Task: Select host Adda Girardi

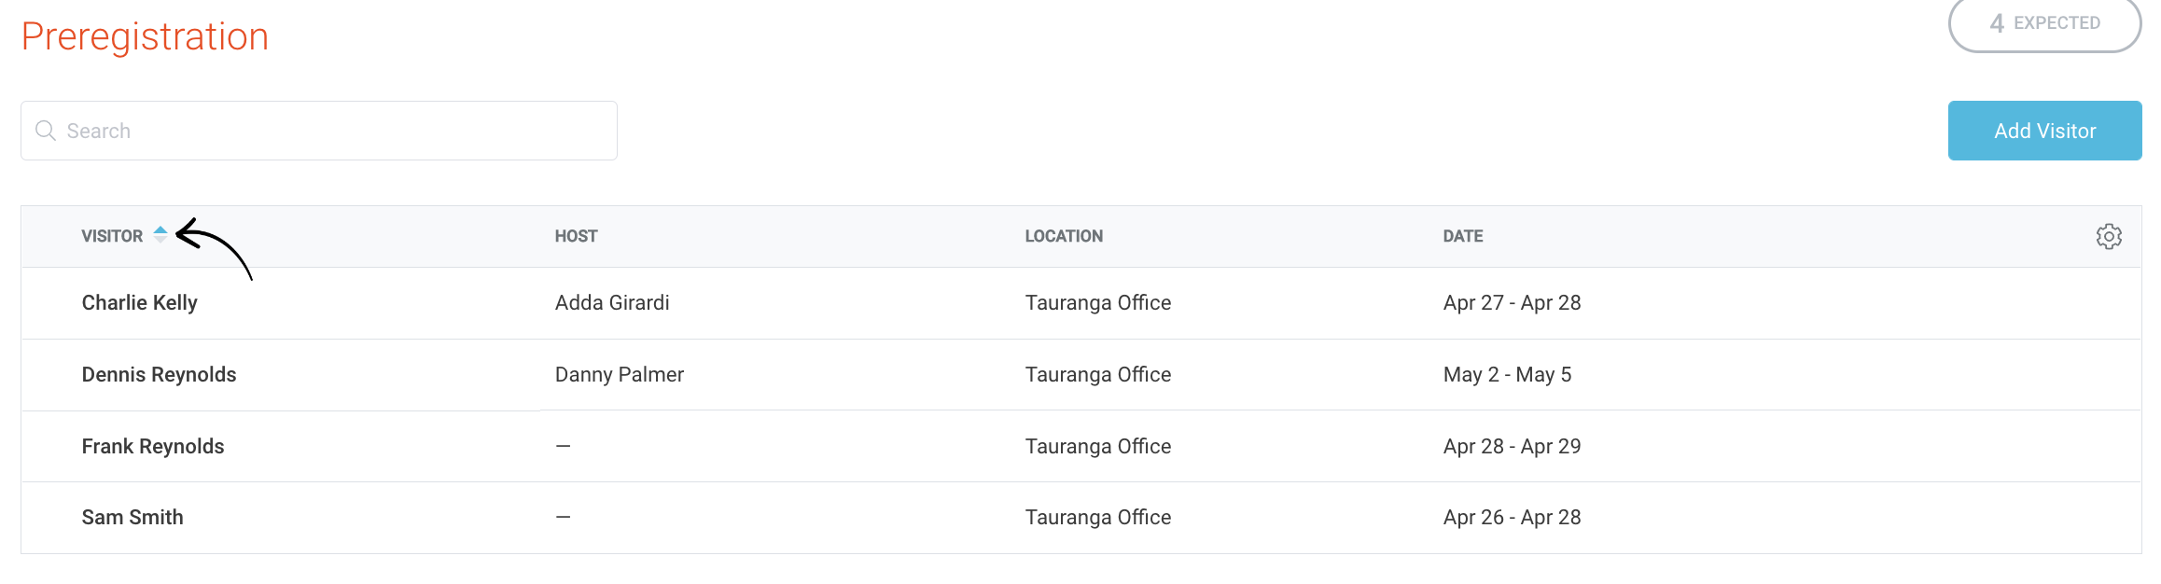Action: pyautogui.click(x=612, y=302)
